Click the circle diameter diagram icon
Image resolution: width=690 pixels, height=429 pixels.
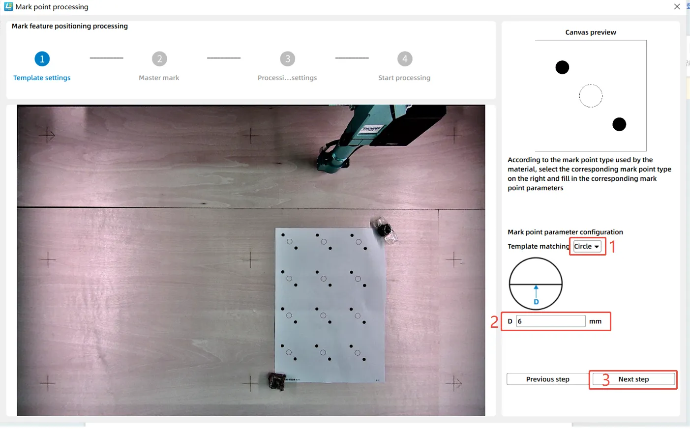point(536,284)
